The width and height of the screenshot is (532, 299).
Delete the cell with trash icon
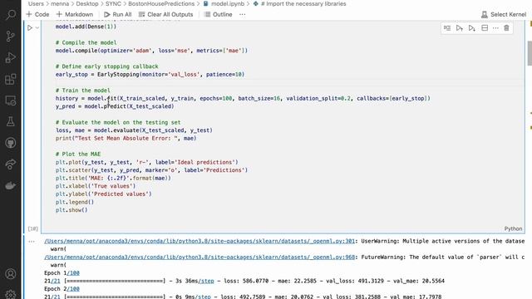506,28
